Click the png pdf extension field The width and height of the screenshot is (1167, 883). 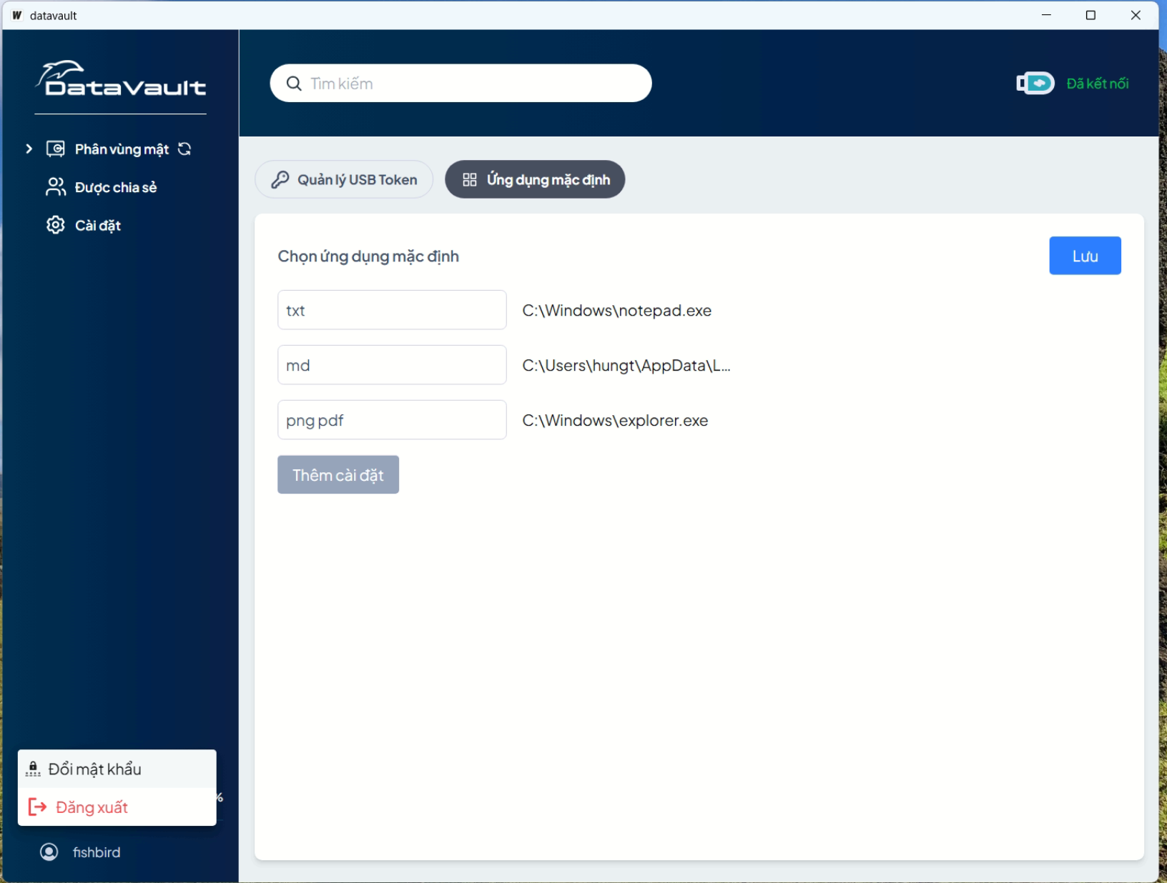pyautogui.click(x=392, y=420)
